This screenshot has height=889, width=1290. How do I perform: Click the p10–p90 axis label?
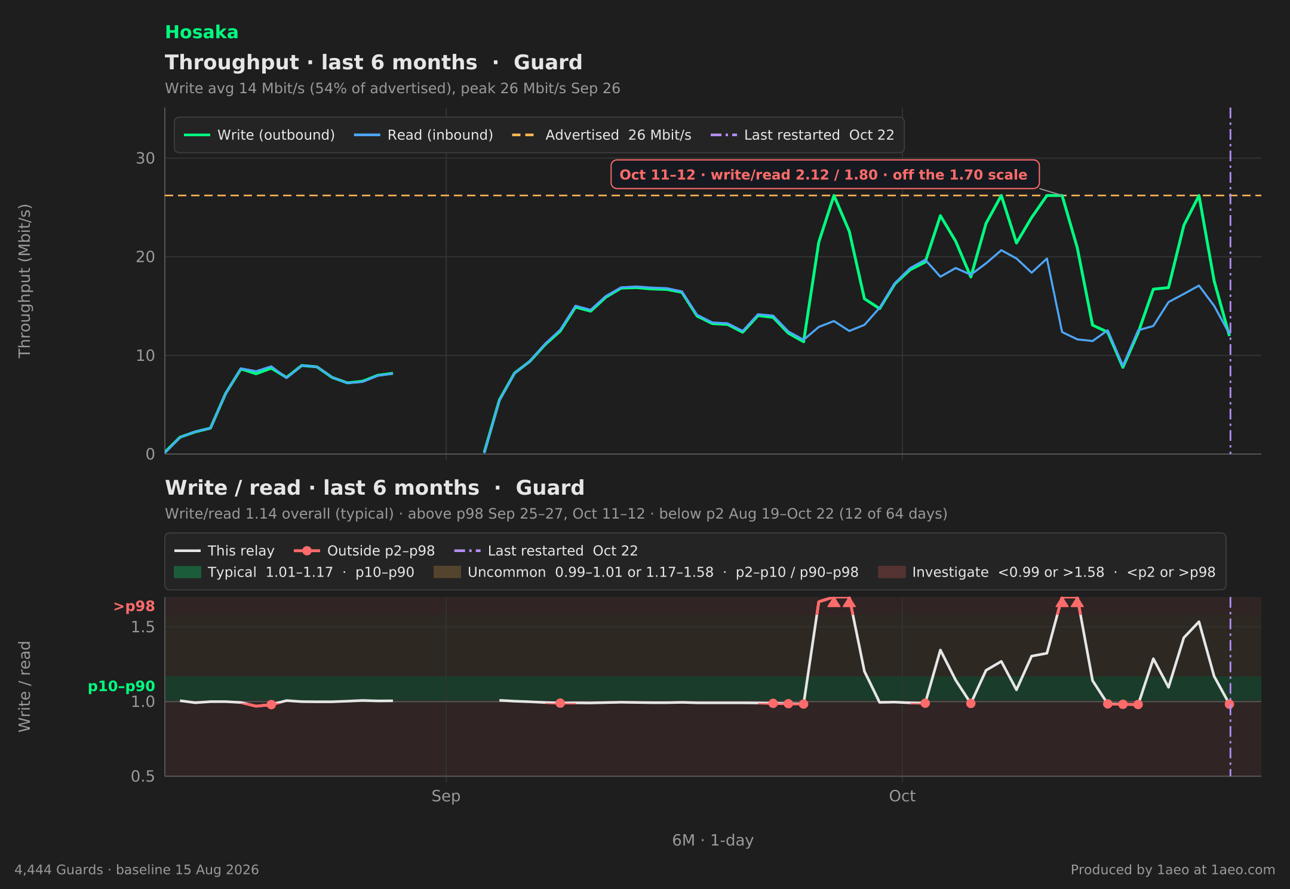(x=121, y=686)
